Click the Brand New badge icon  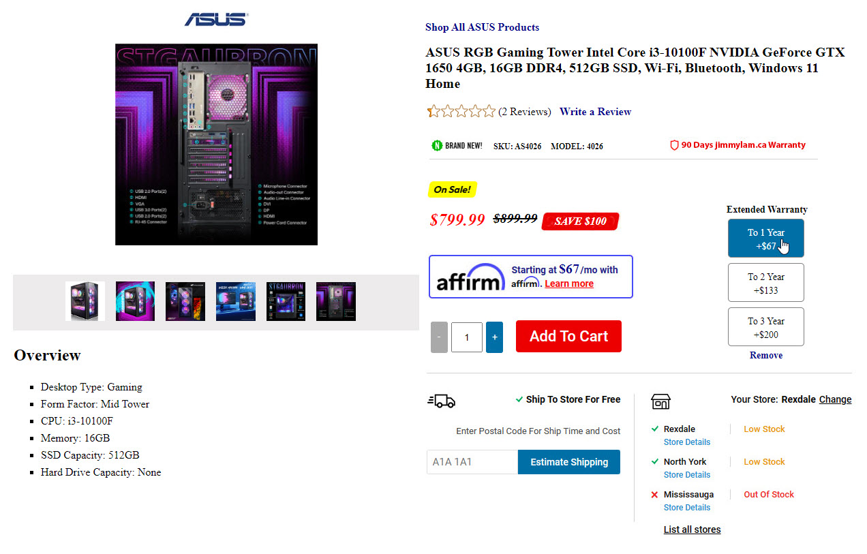[x=437, y=145]
